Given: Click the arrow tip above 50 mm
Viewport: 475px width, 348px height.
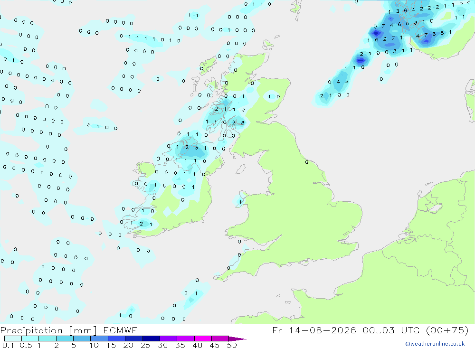Looking at the screenshot, I should click(x=237, y=339).
